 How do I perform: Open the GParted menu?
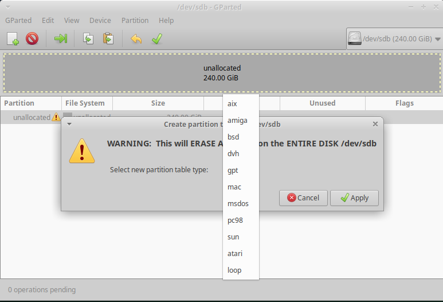tap(18, 20)
